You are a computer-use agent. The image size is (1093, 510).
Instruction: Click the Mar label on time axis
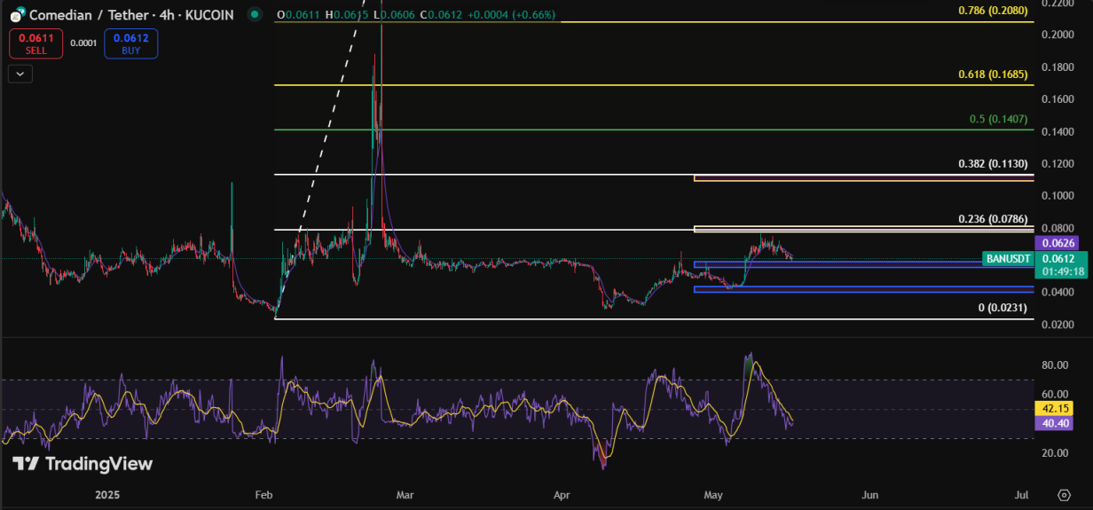pyautogui.click(x=405, y=494)
